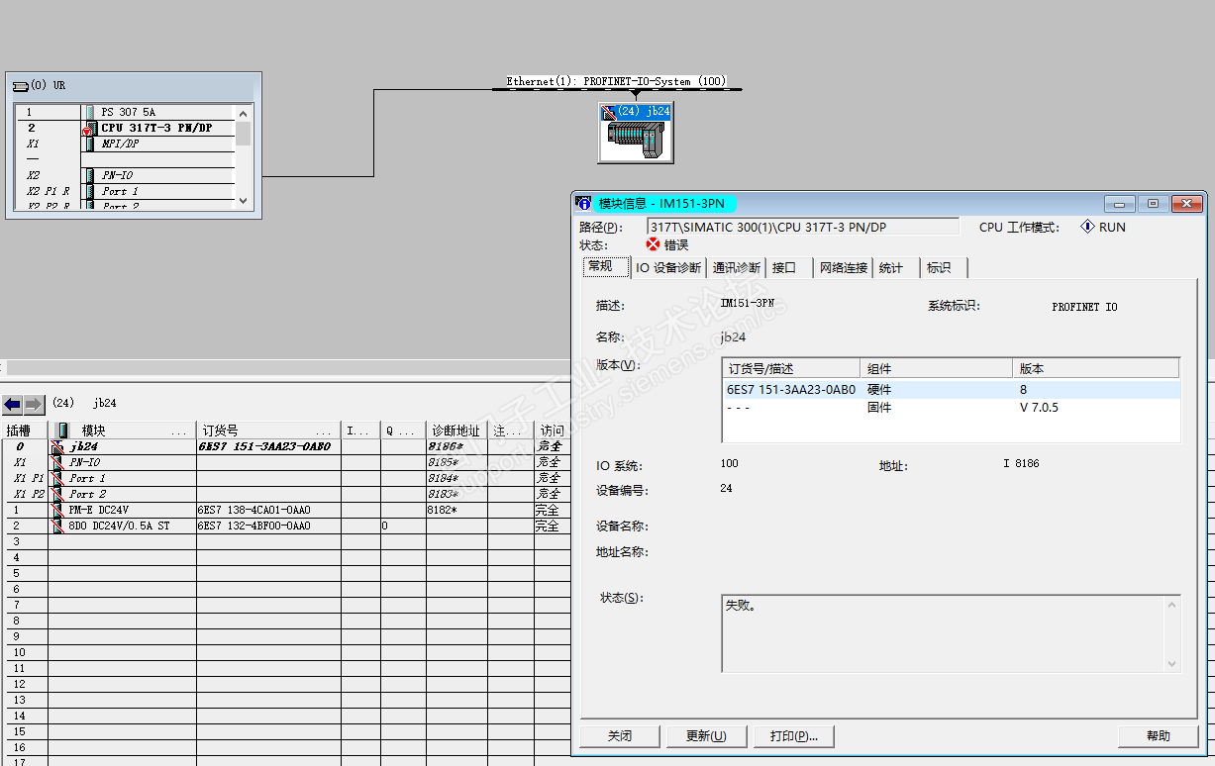
Task: Minimize the 模块信息 dialog
Action: point(1121,204)
